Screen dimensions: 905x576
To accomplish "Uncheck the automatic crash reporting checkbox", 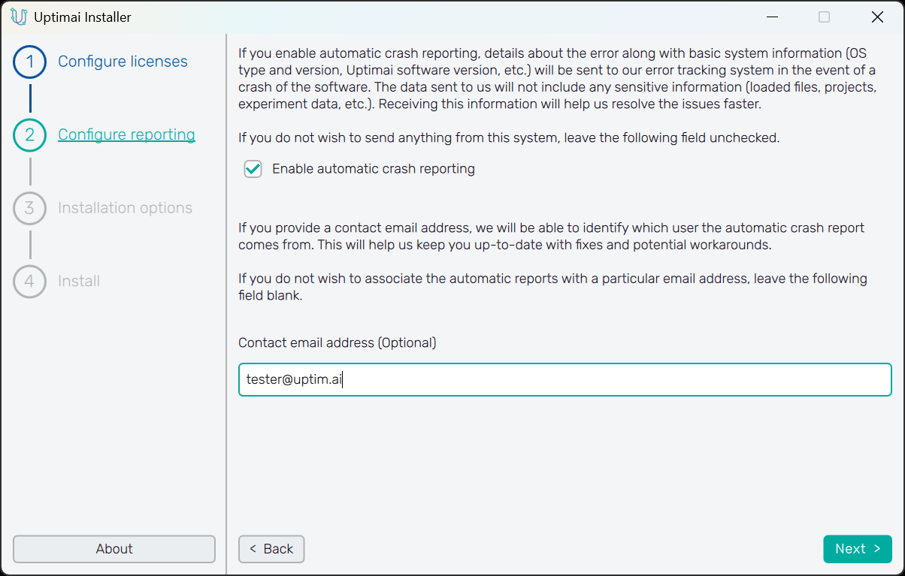I will click(253, 169).
